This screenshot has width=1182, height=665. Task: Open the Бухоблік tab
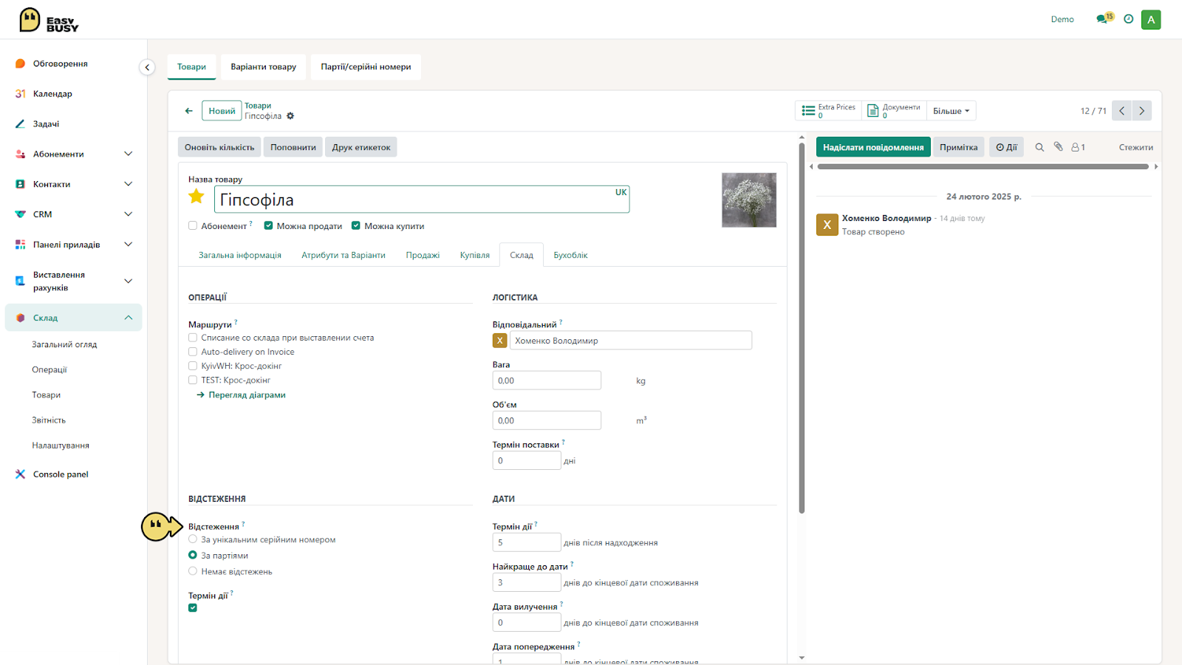pos(570,255)
